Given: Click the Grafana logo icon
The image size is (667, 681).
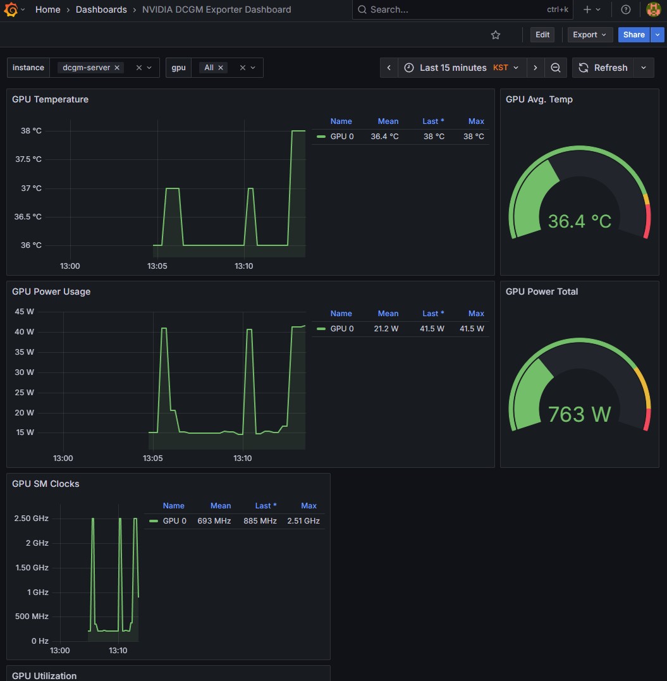Looking at the screenshot, I should tap(10, 9).
